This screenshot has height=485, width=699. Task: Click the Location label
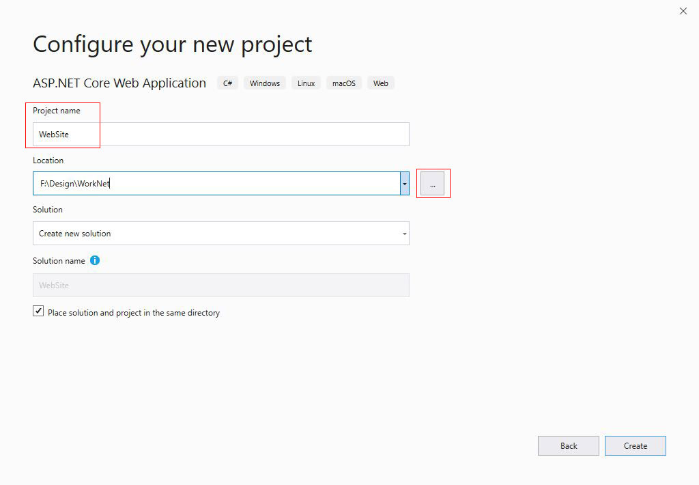(x=48, y=161)
